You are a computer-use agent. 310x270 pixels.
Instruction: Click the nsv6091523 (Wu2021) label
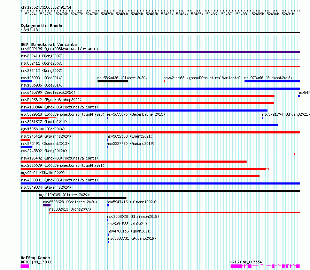tap(127, 224)
